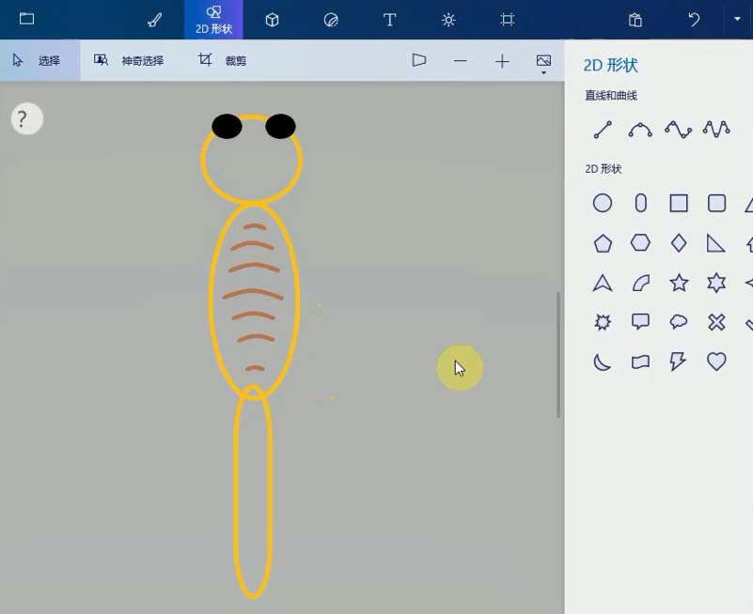Open the Stickers tab
This screenshot has width=753, height=614.
pos(331,20)
